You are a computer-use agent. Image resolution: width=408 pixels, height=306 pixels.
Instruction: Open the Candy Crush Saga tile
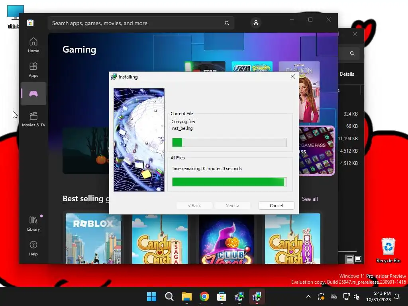click(160, 239)
